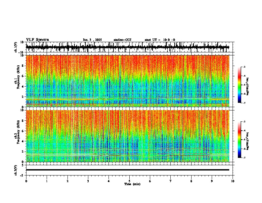Click time axis tick label "7"
Viewport: 262px width, 203px height.
point(171,181)
